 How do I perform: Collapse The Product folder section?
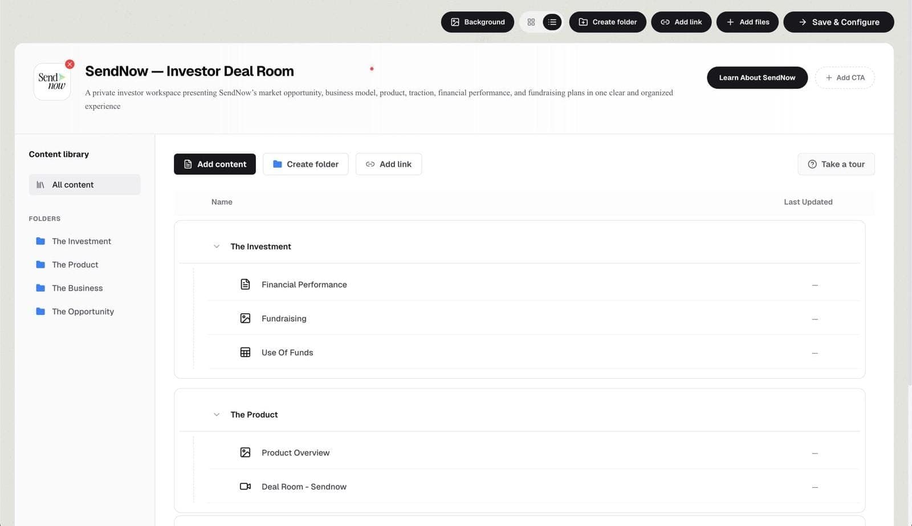[x=217, y=415]
